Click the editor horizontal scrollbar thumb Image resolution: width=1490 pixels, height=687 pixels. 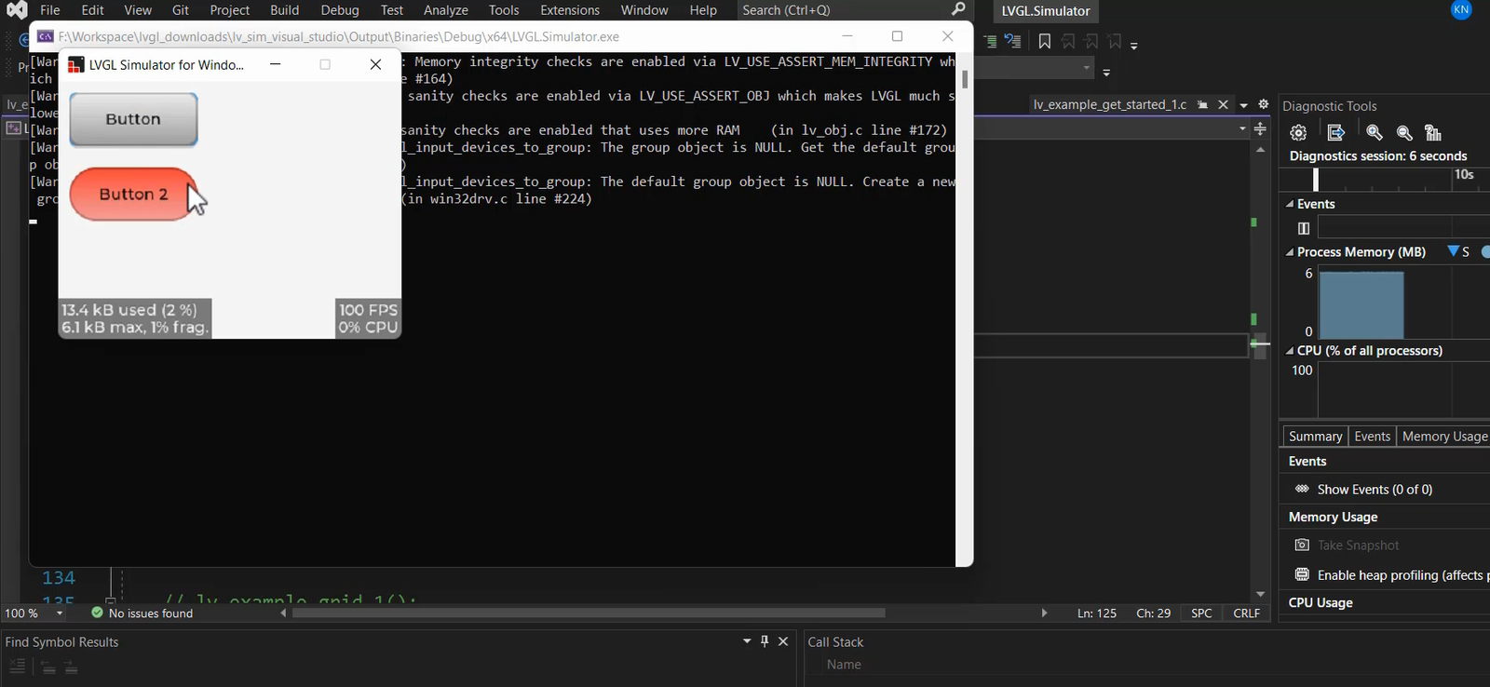point(589,613)
